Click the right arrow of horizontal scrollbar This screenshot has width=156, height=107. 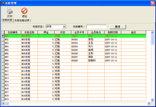(x=149, y=103)
